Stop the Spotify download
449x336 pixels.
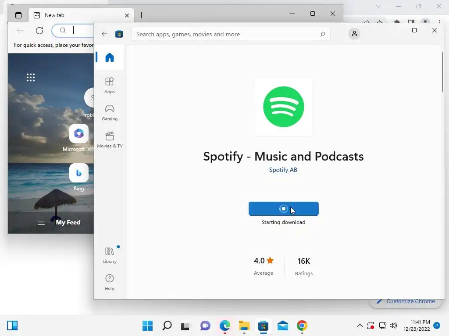[284, 209]
